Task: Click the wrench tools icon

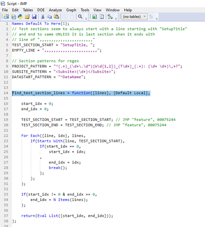Action: click(x=110, y=16)
